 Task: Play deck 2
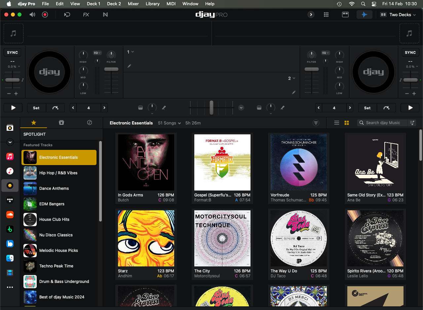pos(410,108)
